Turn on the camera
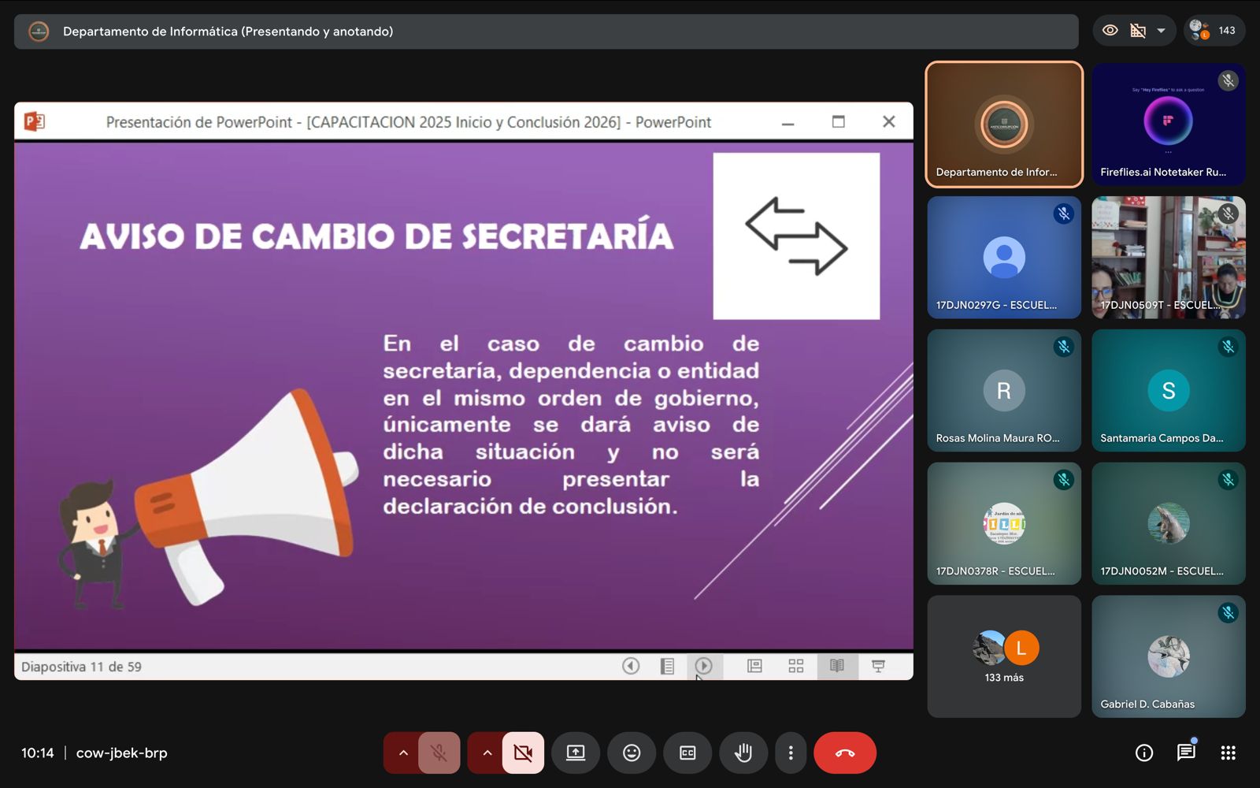 523,753
